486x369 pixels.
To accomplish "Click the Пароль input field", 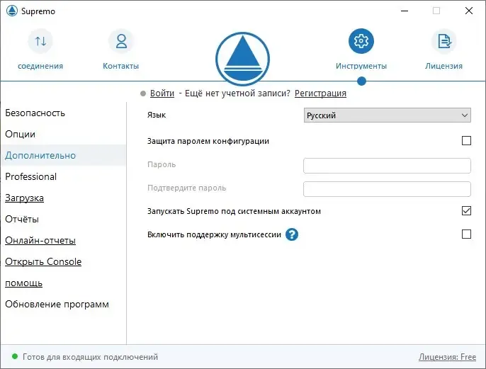I will point(387,166).
